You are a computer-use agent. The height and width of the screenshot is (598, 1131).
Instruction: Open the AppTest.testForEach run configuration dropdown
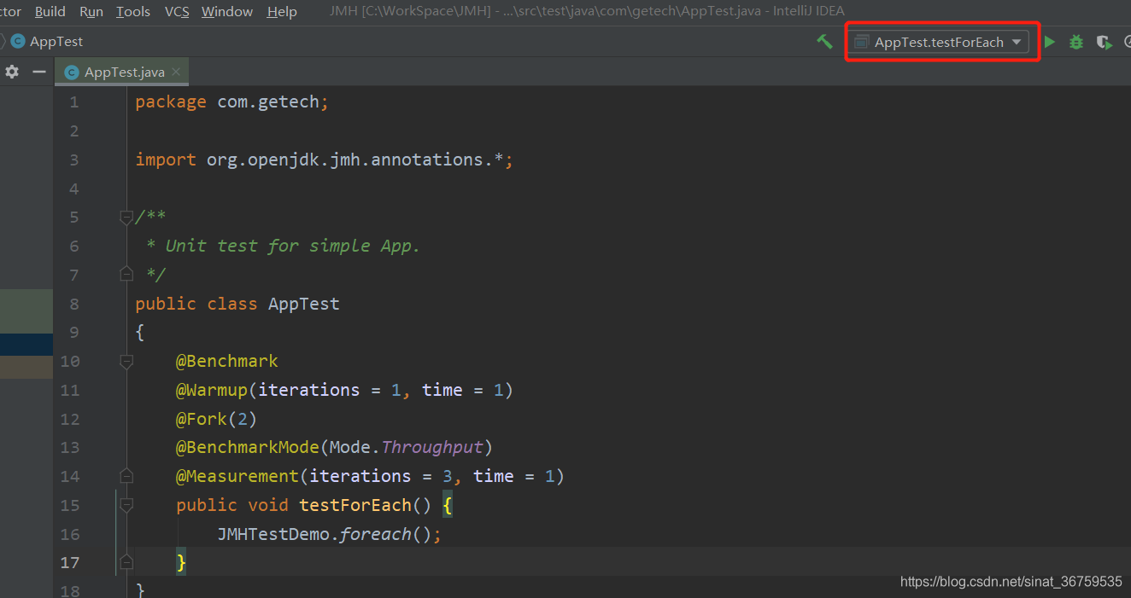tap(938, 42)
